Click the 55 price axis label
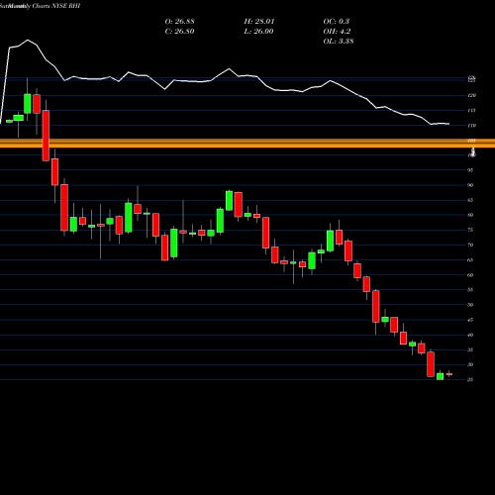Screen dimensions: 495x495 (470, 290)
